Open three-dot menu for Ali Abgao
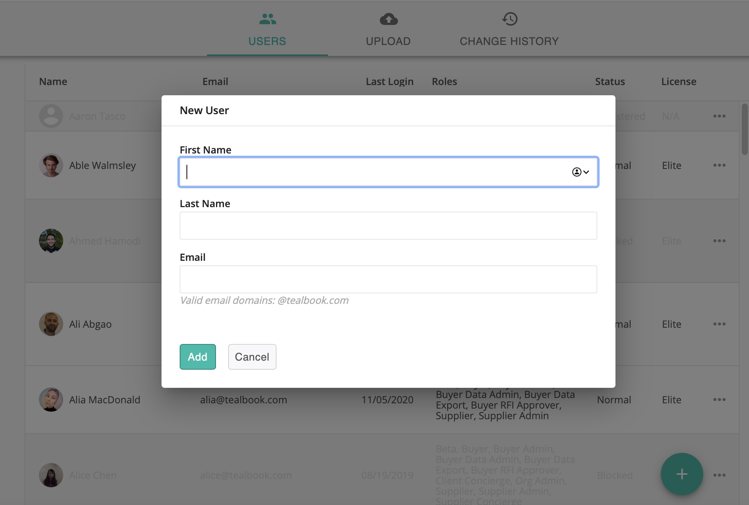Image resolution: width=749 pixels, height=505 pixels. 719,324
